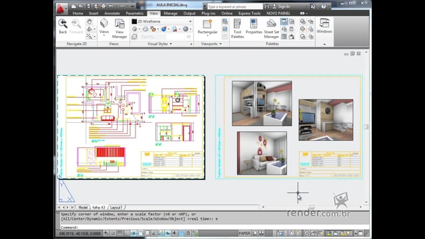Image resolution: width=425 pixels, height=239 pixels.
Task: Open Tool Palettes
Action: pos(237,28)
